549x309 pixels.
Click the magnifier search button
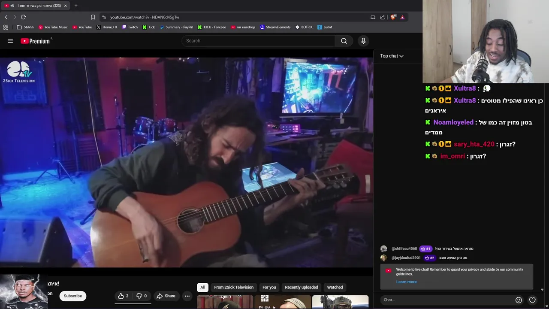[x=344, y=41]
